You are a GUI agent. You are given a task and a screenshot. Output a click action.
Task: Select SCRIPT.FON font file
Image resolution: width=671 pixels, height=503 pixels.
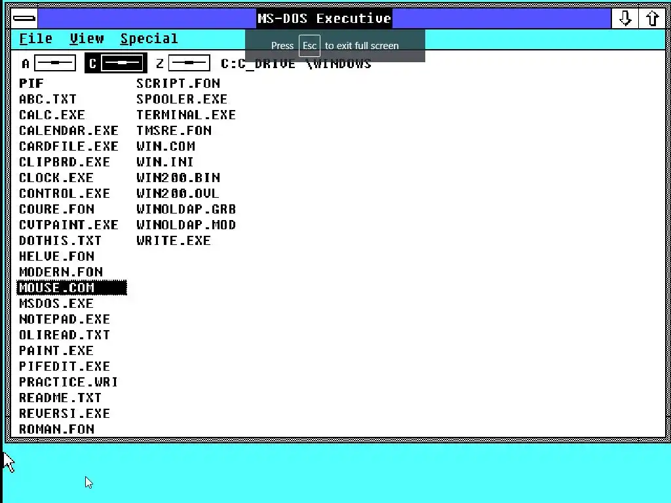(x=178, y=83)
